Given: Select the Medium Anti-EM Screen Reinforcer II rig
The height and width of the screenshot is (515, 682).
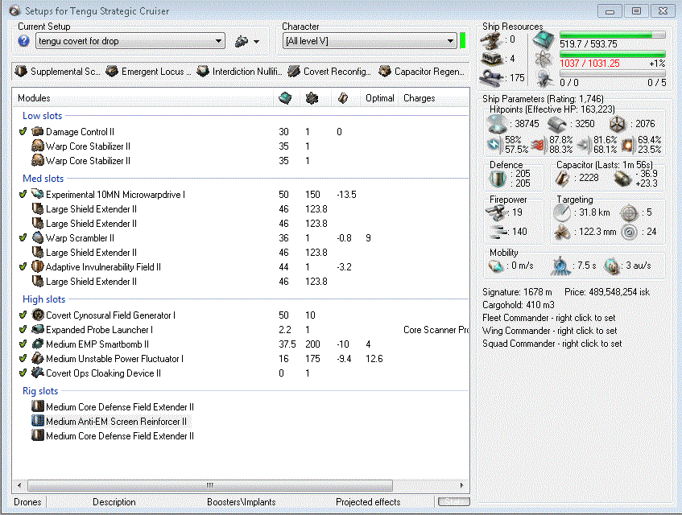Looking at the screenshot, I should click(x=116, y=421).
